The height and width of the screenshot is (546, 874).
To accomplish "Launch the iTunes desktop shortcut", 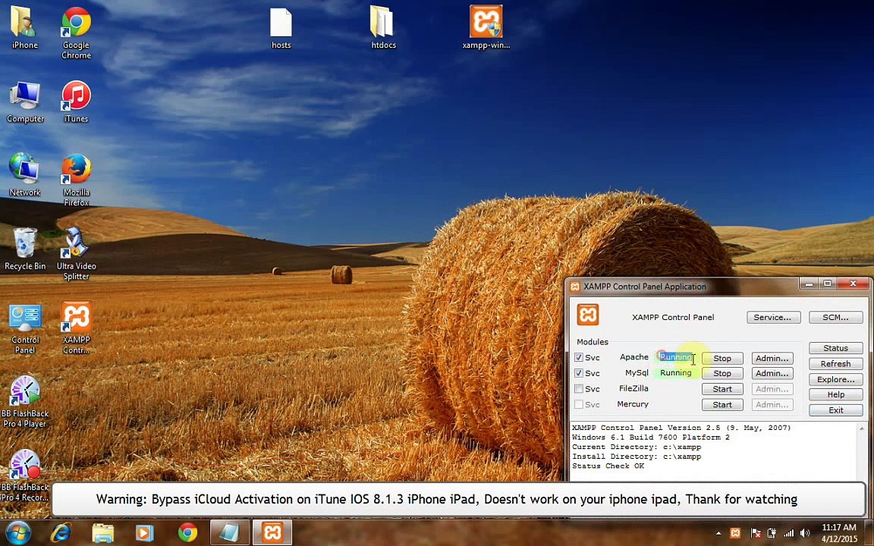I will click(x=77, y=102).
